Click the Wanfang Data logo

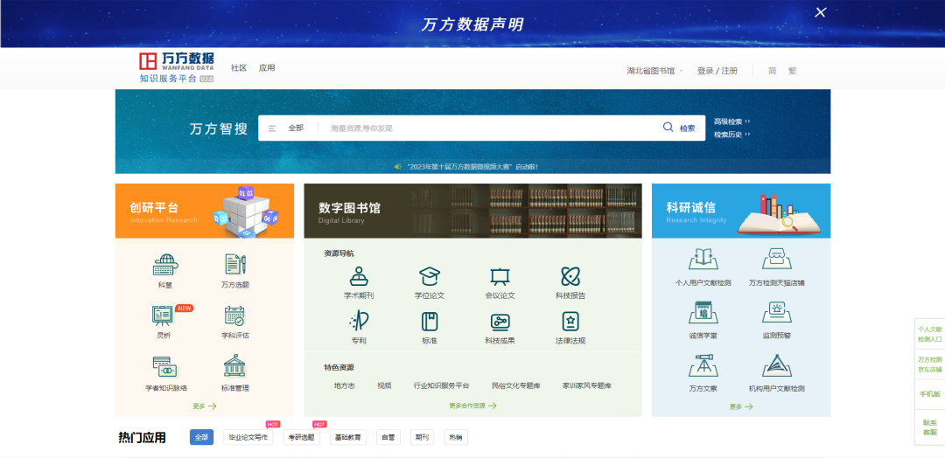tap(177, 67)
